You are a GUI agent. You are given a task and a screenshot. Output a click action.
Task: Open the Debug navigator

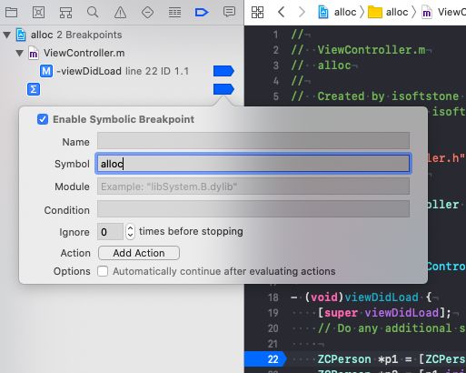(174, 13)
